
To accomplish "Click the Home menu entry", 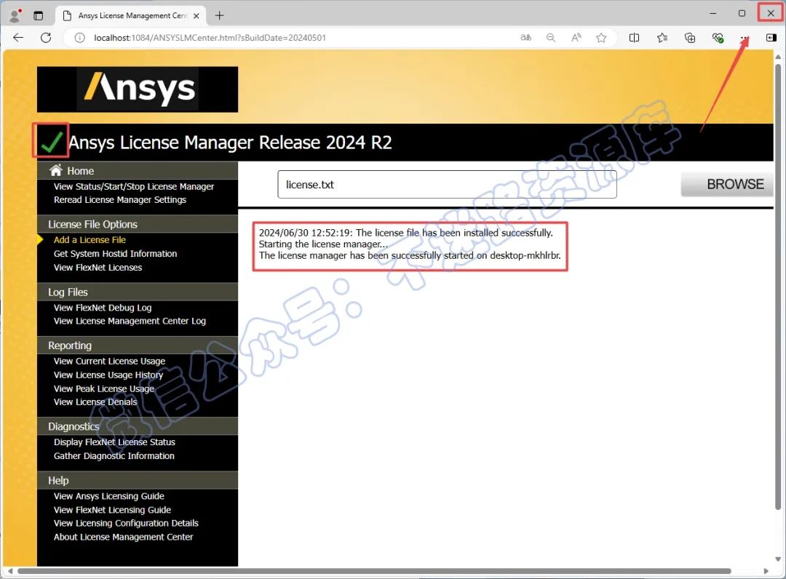I will tap(81, 171).
